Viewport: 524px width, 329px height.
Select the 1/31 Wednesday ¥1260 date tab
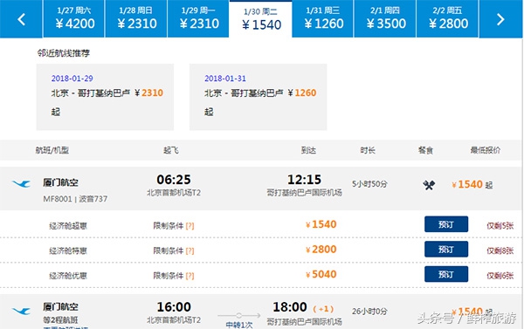(x=323, y=18)
